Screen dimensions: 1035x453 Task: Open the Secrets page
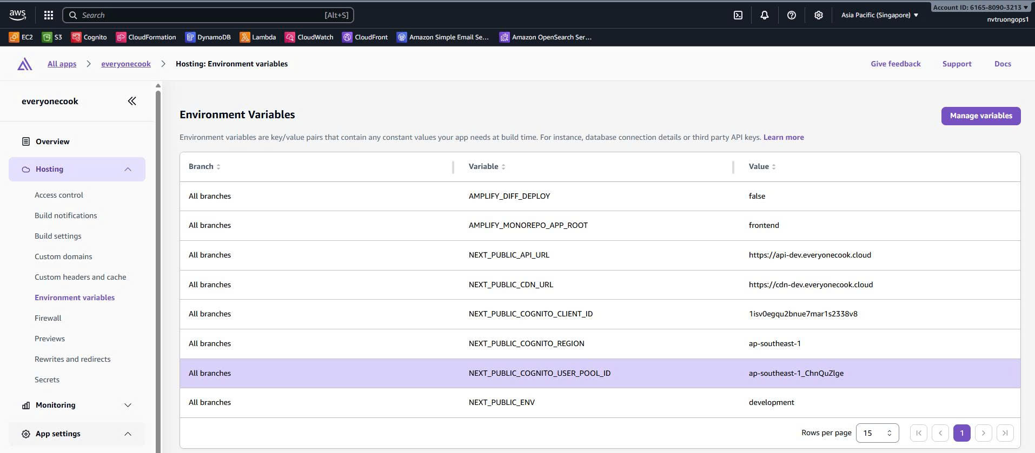click(47, 380)
